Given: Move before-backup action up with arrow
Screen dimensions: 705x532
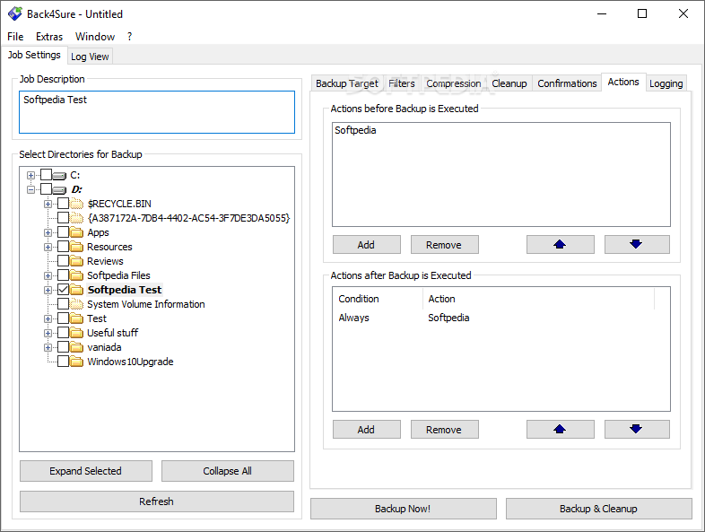Looking at the screenshot, I should (x=561, y=245).
